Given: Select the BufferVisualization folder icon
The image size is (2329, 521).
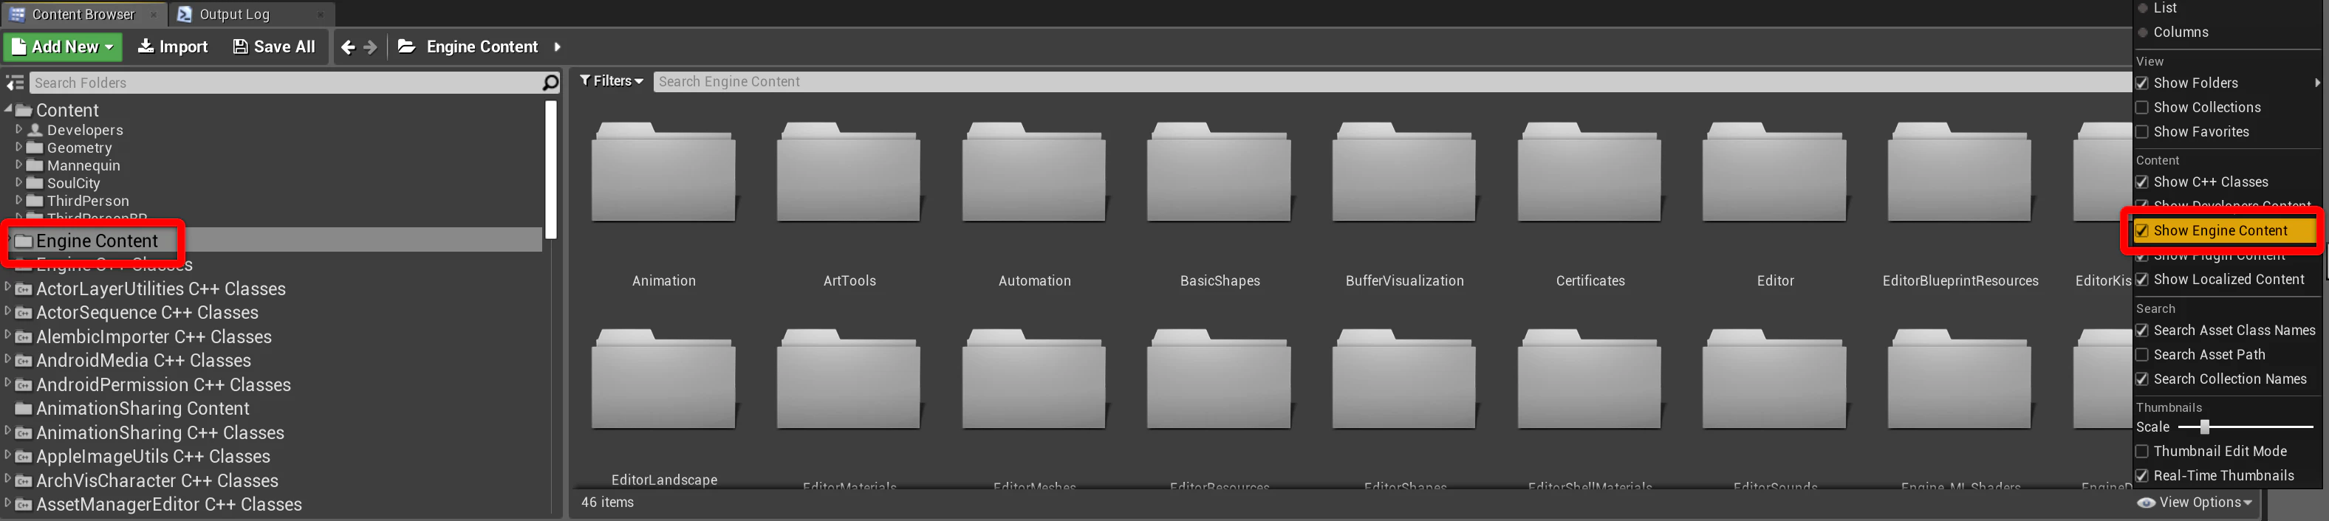Looking at the screenshot, I should pyautogui.click(x=1404, y=173).
